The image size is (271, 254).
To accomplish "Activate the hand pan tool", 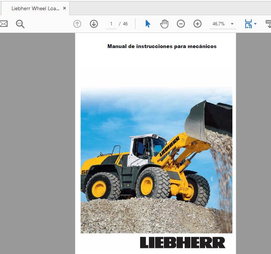I will pyautogui.click(x=164, y=24).
